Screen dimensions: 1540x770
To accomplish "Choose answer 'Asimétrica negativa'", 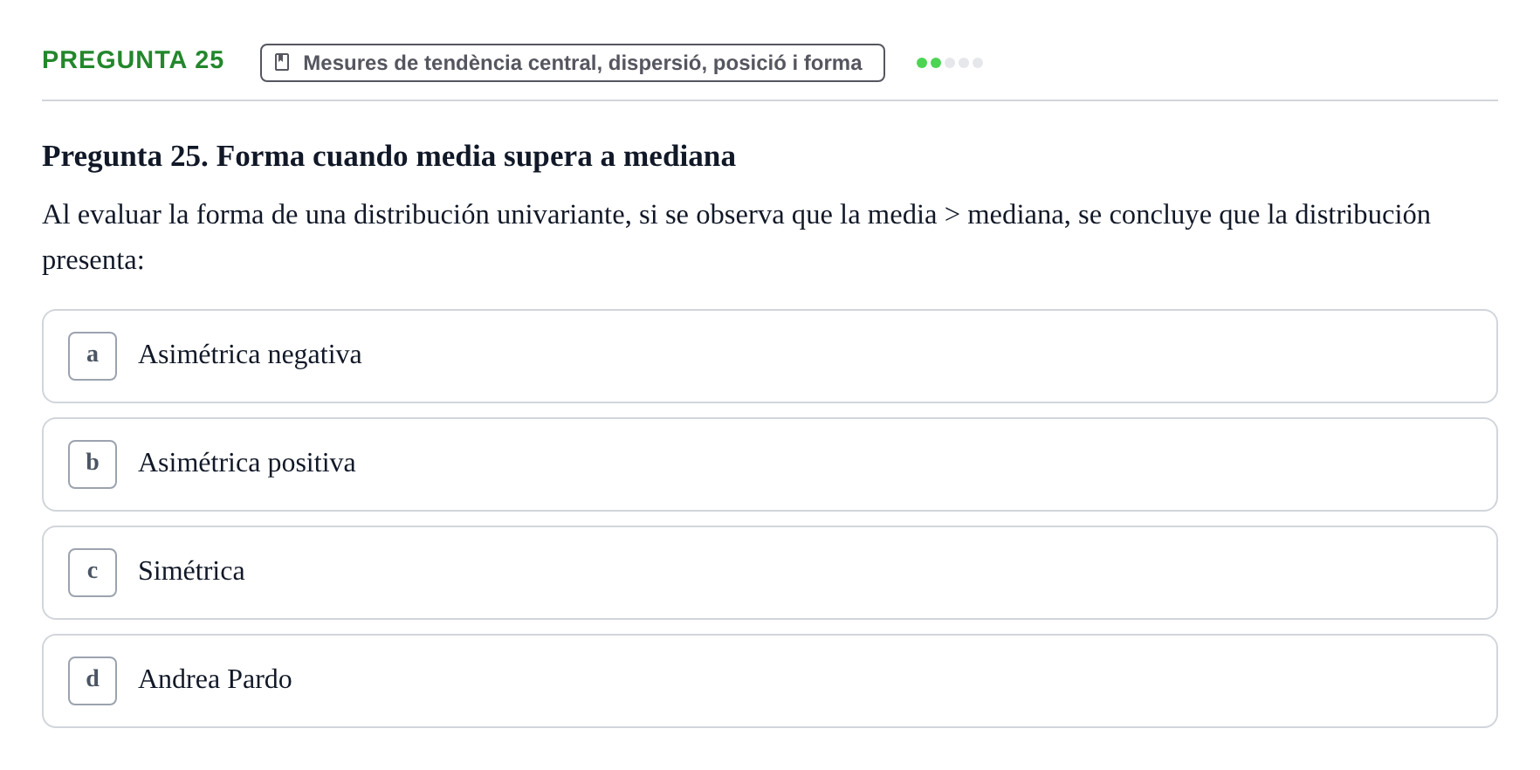I will [770, 356].
